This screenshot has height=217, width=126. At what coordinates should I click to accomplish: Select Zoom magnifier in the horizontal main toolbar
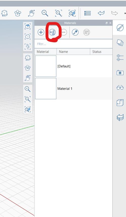point(45,13)
